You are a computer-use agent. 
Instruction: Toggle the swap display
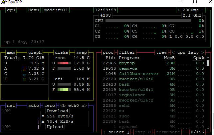[82, 52]
